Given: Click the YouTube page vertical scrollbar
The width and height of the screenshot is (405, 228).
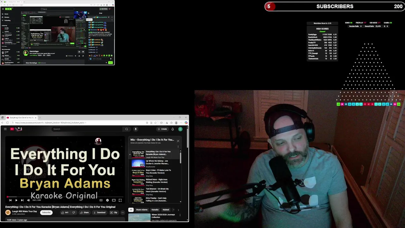Looking at the screenshot, I should point(188,138).
